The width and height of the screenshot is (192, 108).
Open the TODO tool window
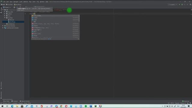click(x=6, y=101)
